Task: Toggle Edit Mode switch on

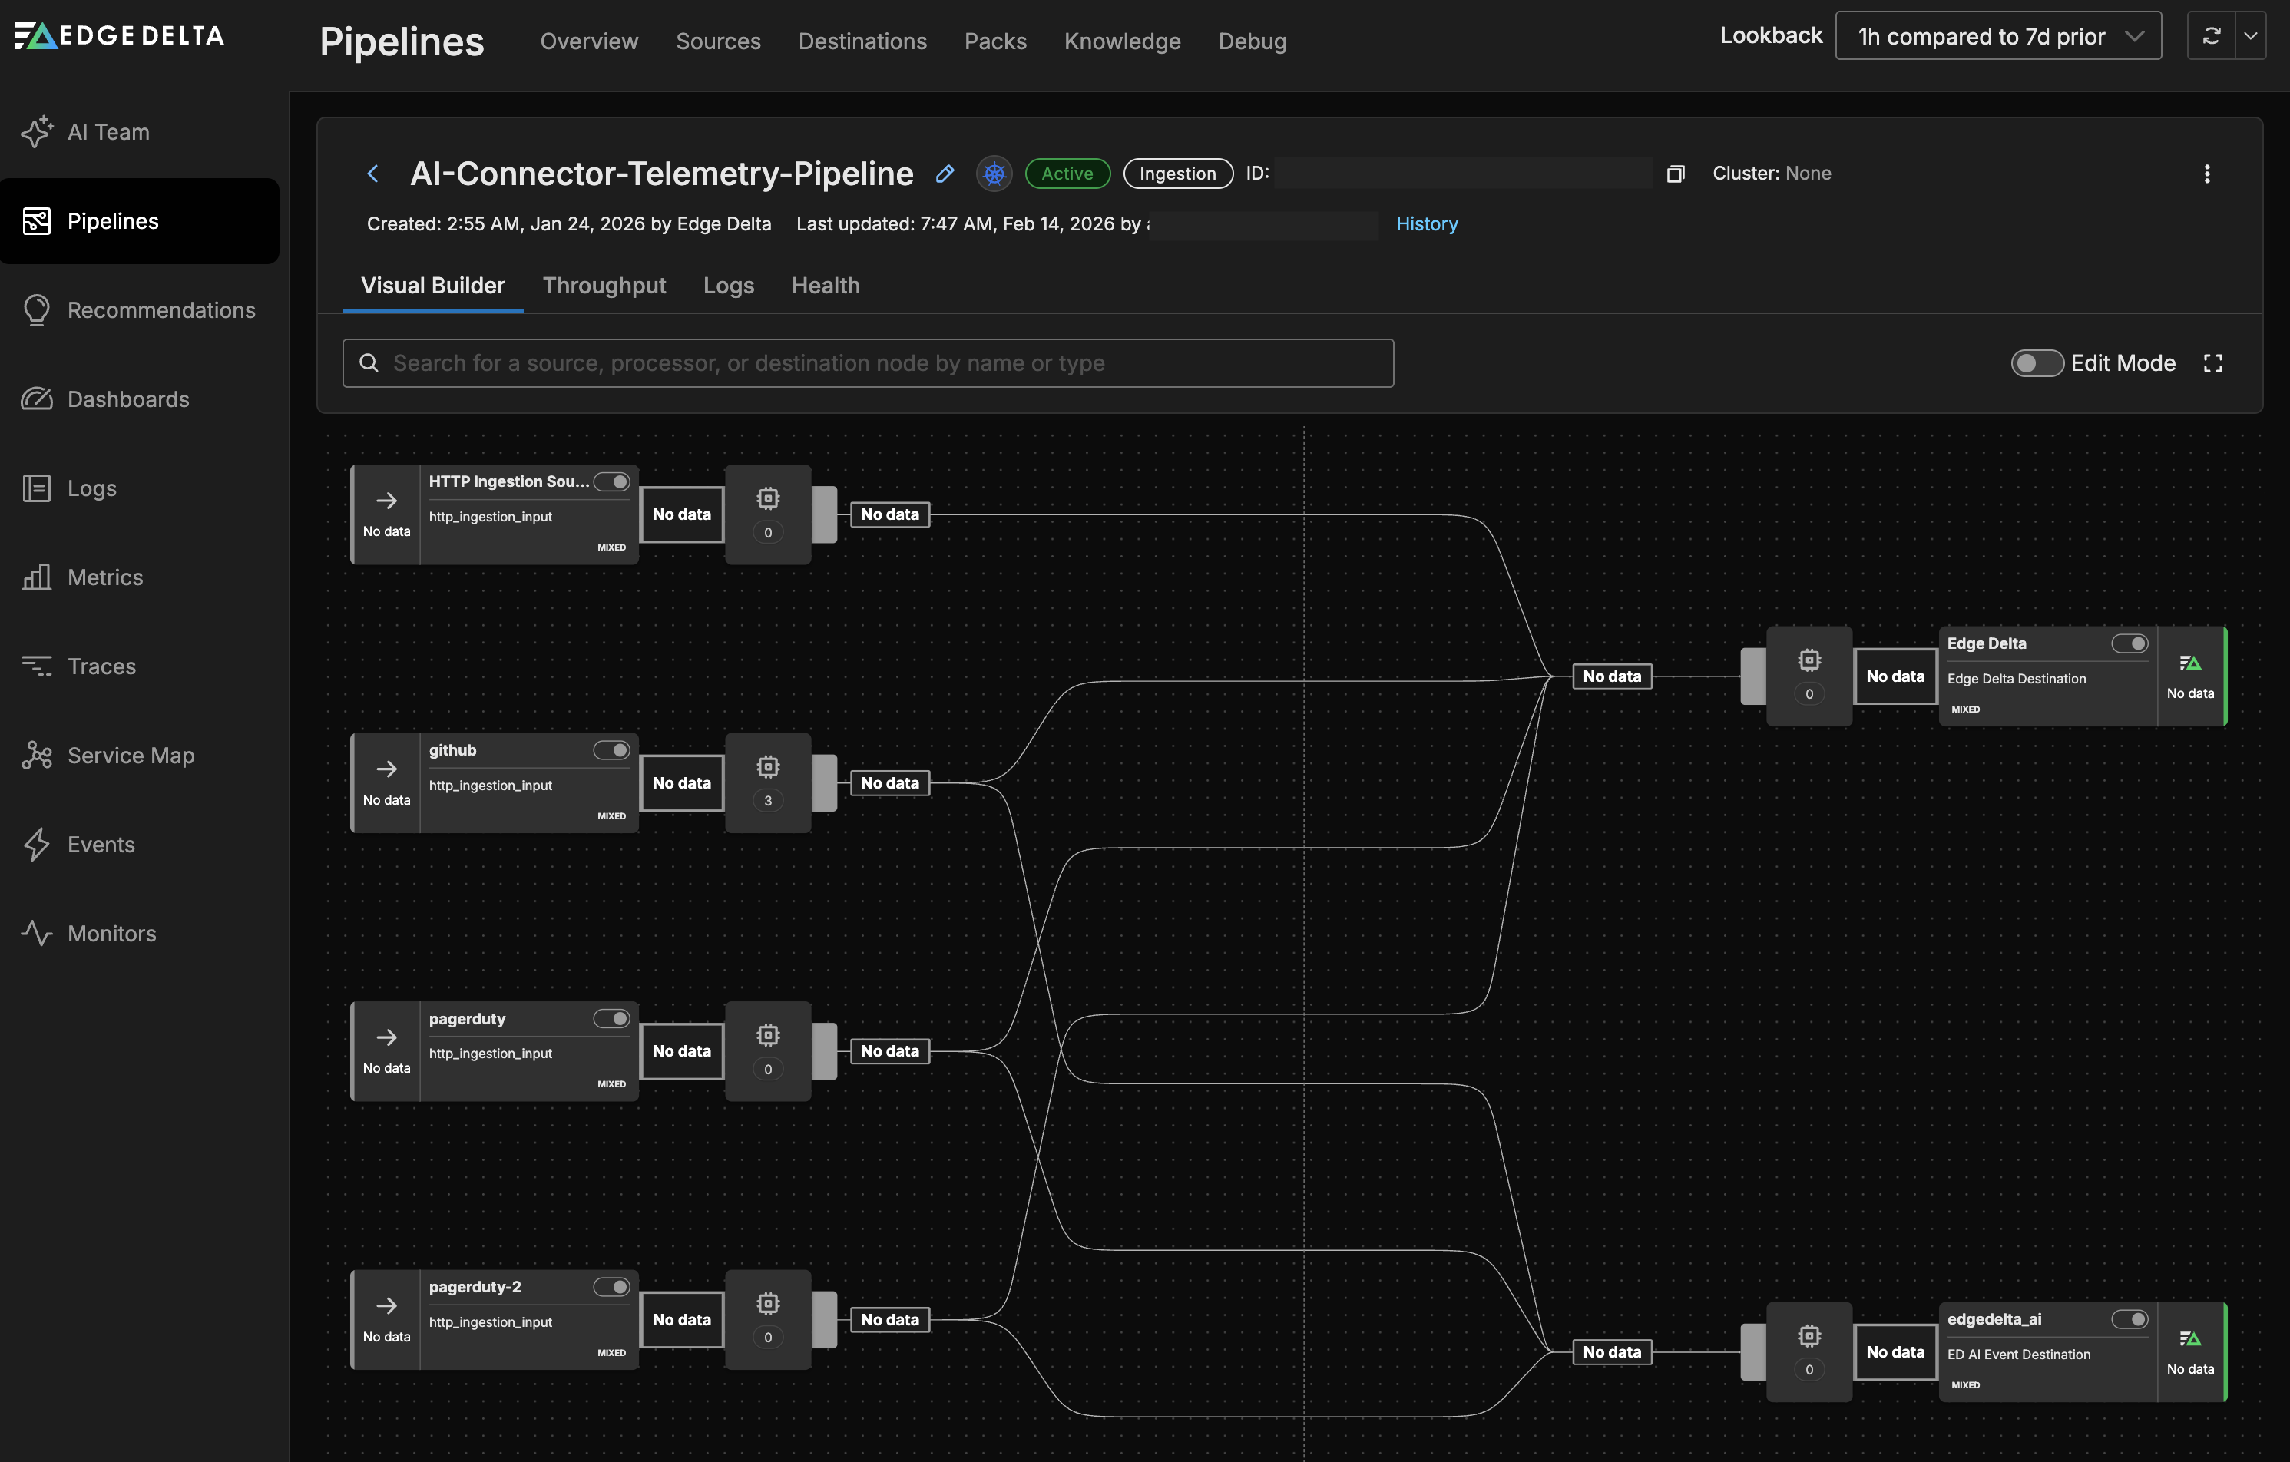Action: tap(2036, 363)
